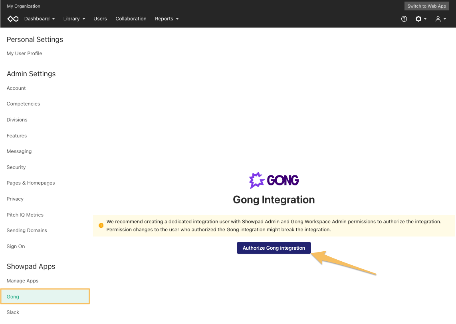Open Divisions settings

tap(17, 120)
